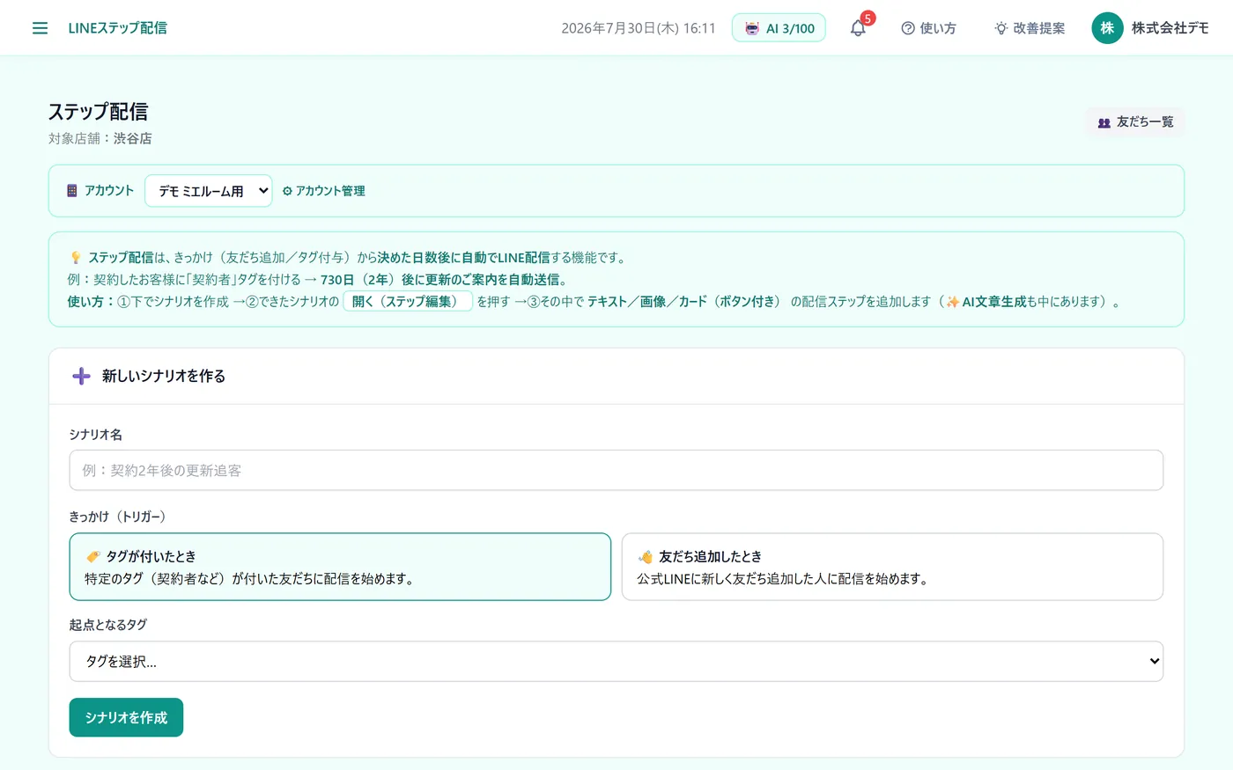Click the waving hand icon
The height and width of the screenshot is (770, 1233).
click(x=646, y=556)
